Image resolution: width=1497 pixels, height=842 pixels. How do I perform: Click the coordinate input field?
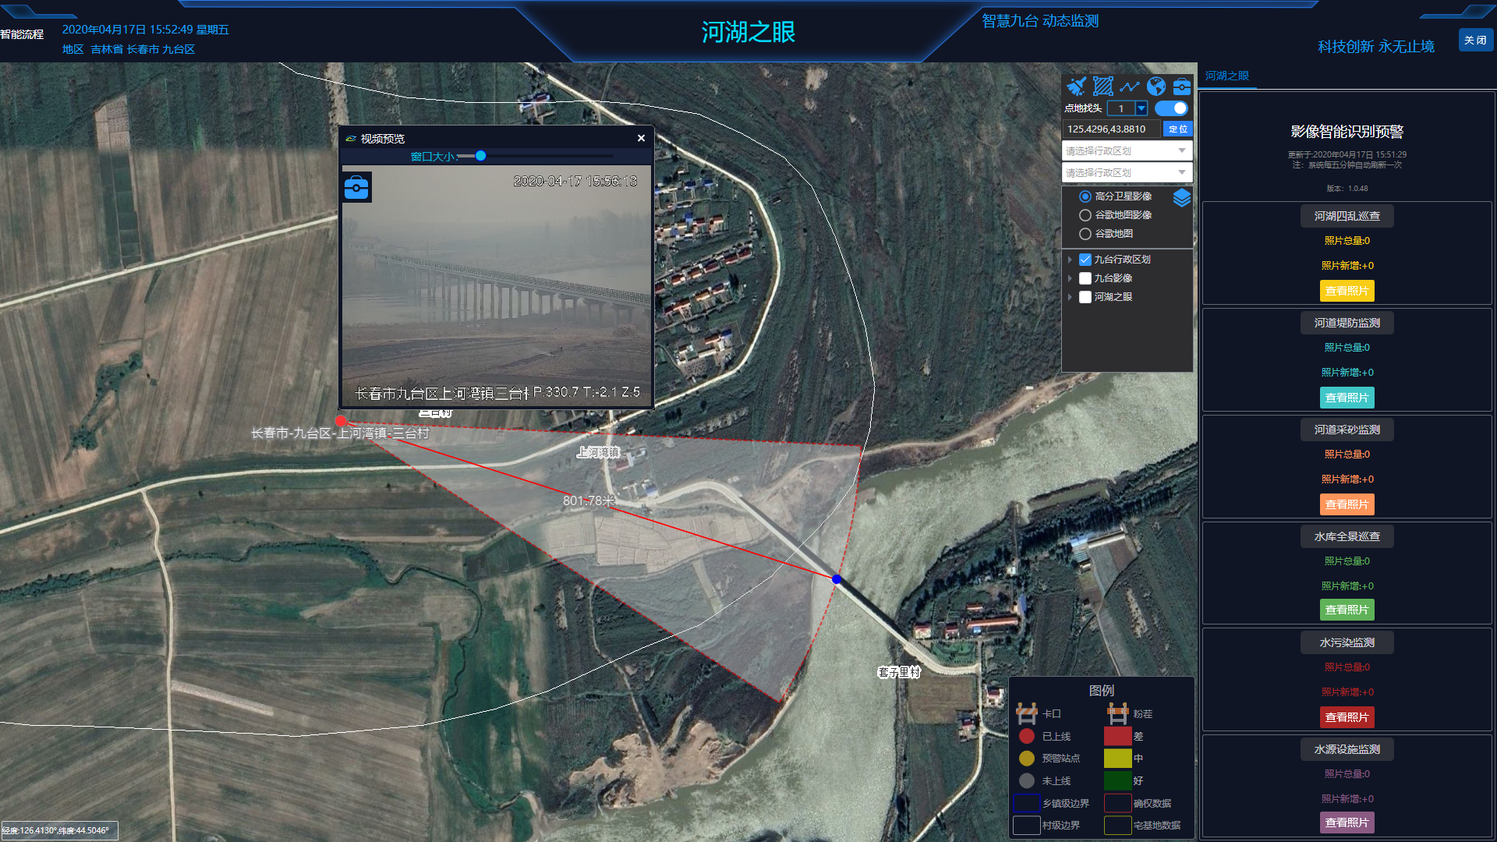pos(1111,129)
